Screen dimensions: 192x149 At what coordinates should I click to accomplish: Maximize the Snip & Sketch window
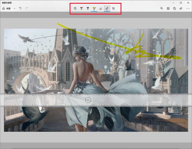click(x=181, y=3)
